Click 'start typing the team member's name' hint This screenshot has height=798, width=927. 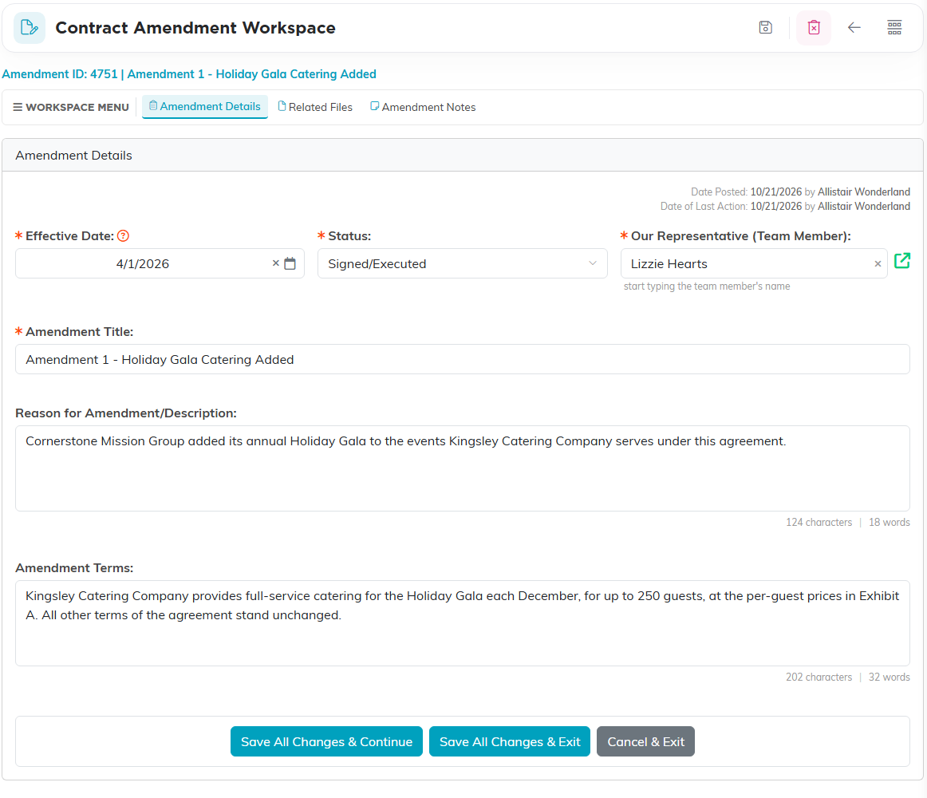tap(707, 286)
